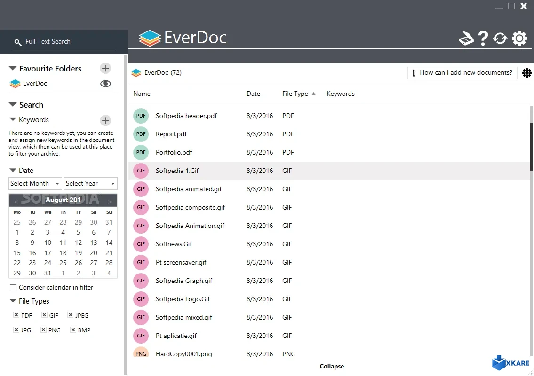
Task: Sort list by Date column
Action: tap(253, 94)
